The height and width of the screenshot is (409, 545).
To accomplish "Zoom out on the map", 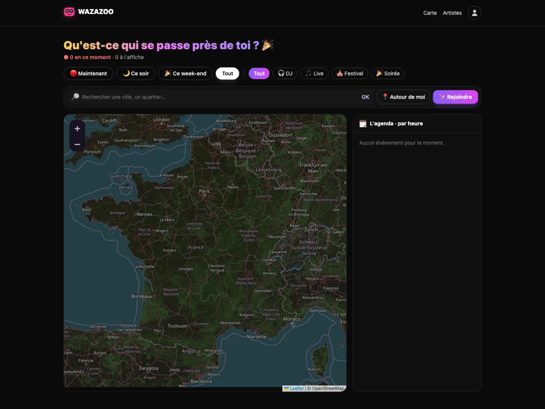I will click(x=77, y=145).
